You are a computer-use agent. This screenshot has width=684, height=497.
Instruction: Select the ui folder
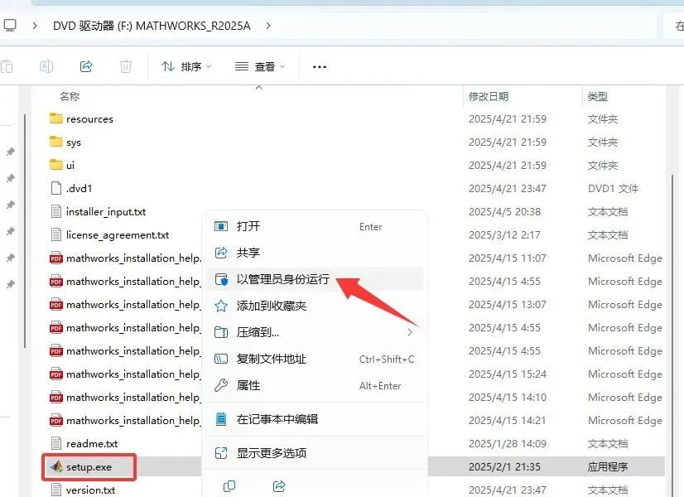[x=61, y=165]
